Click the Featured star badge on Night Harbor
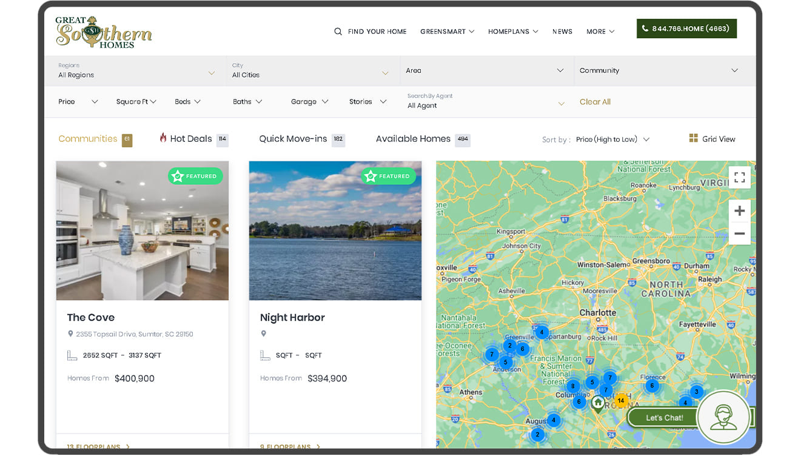The height and width of the screenshot is (456, 795). click(x=388, y=176)
